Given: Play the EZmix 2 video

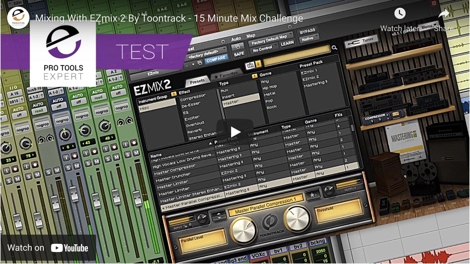Looking at the screenshot, I should click(235, 132).
